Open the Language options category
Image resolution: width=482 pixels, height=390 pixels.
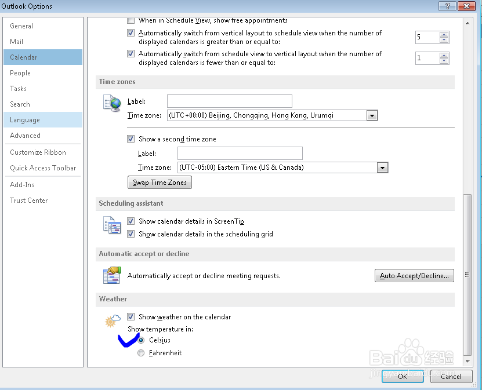click(x=43, y=120)
